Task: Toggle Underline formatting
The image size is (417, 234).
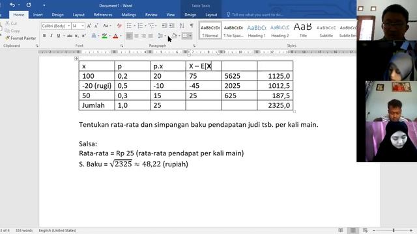Action: pyautogui.click(x=59, y=36)
